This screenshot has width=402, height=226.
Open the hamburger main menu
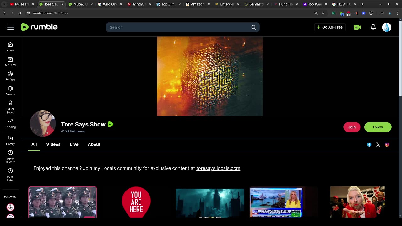pos(10,27)
